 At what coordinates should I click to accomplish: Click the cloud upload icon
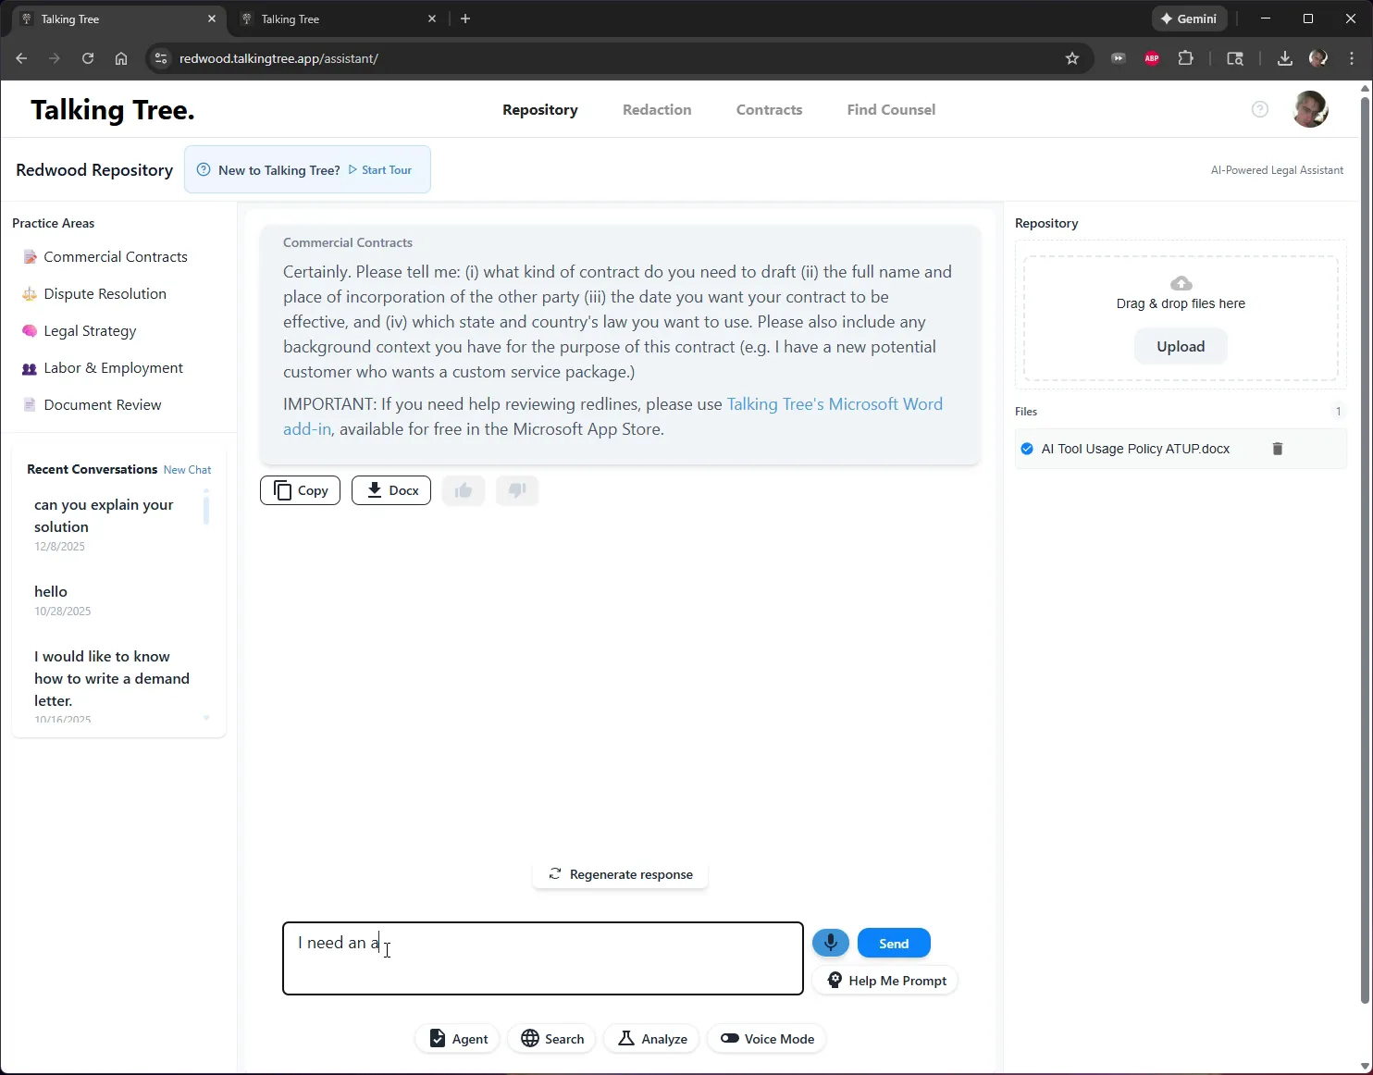(x=1181, y=283)
